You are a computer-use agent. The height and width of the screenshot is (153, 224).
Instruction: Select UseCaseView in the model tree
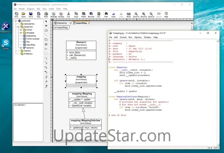[x=29, y=24]
